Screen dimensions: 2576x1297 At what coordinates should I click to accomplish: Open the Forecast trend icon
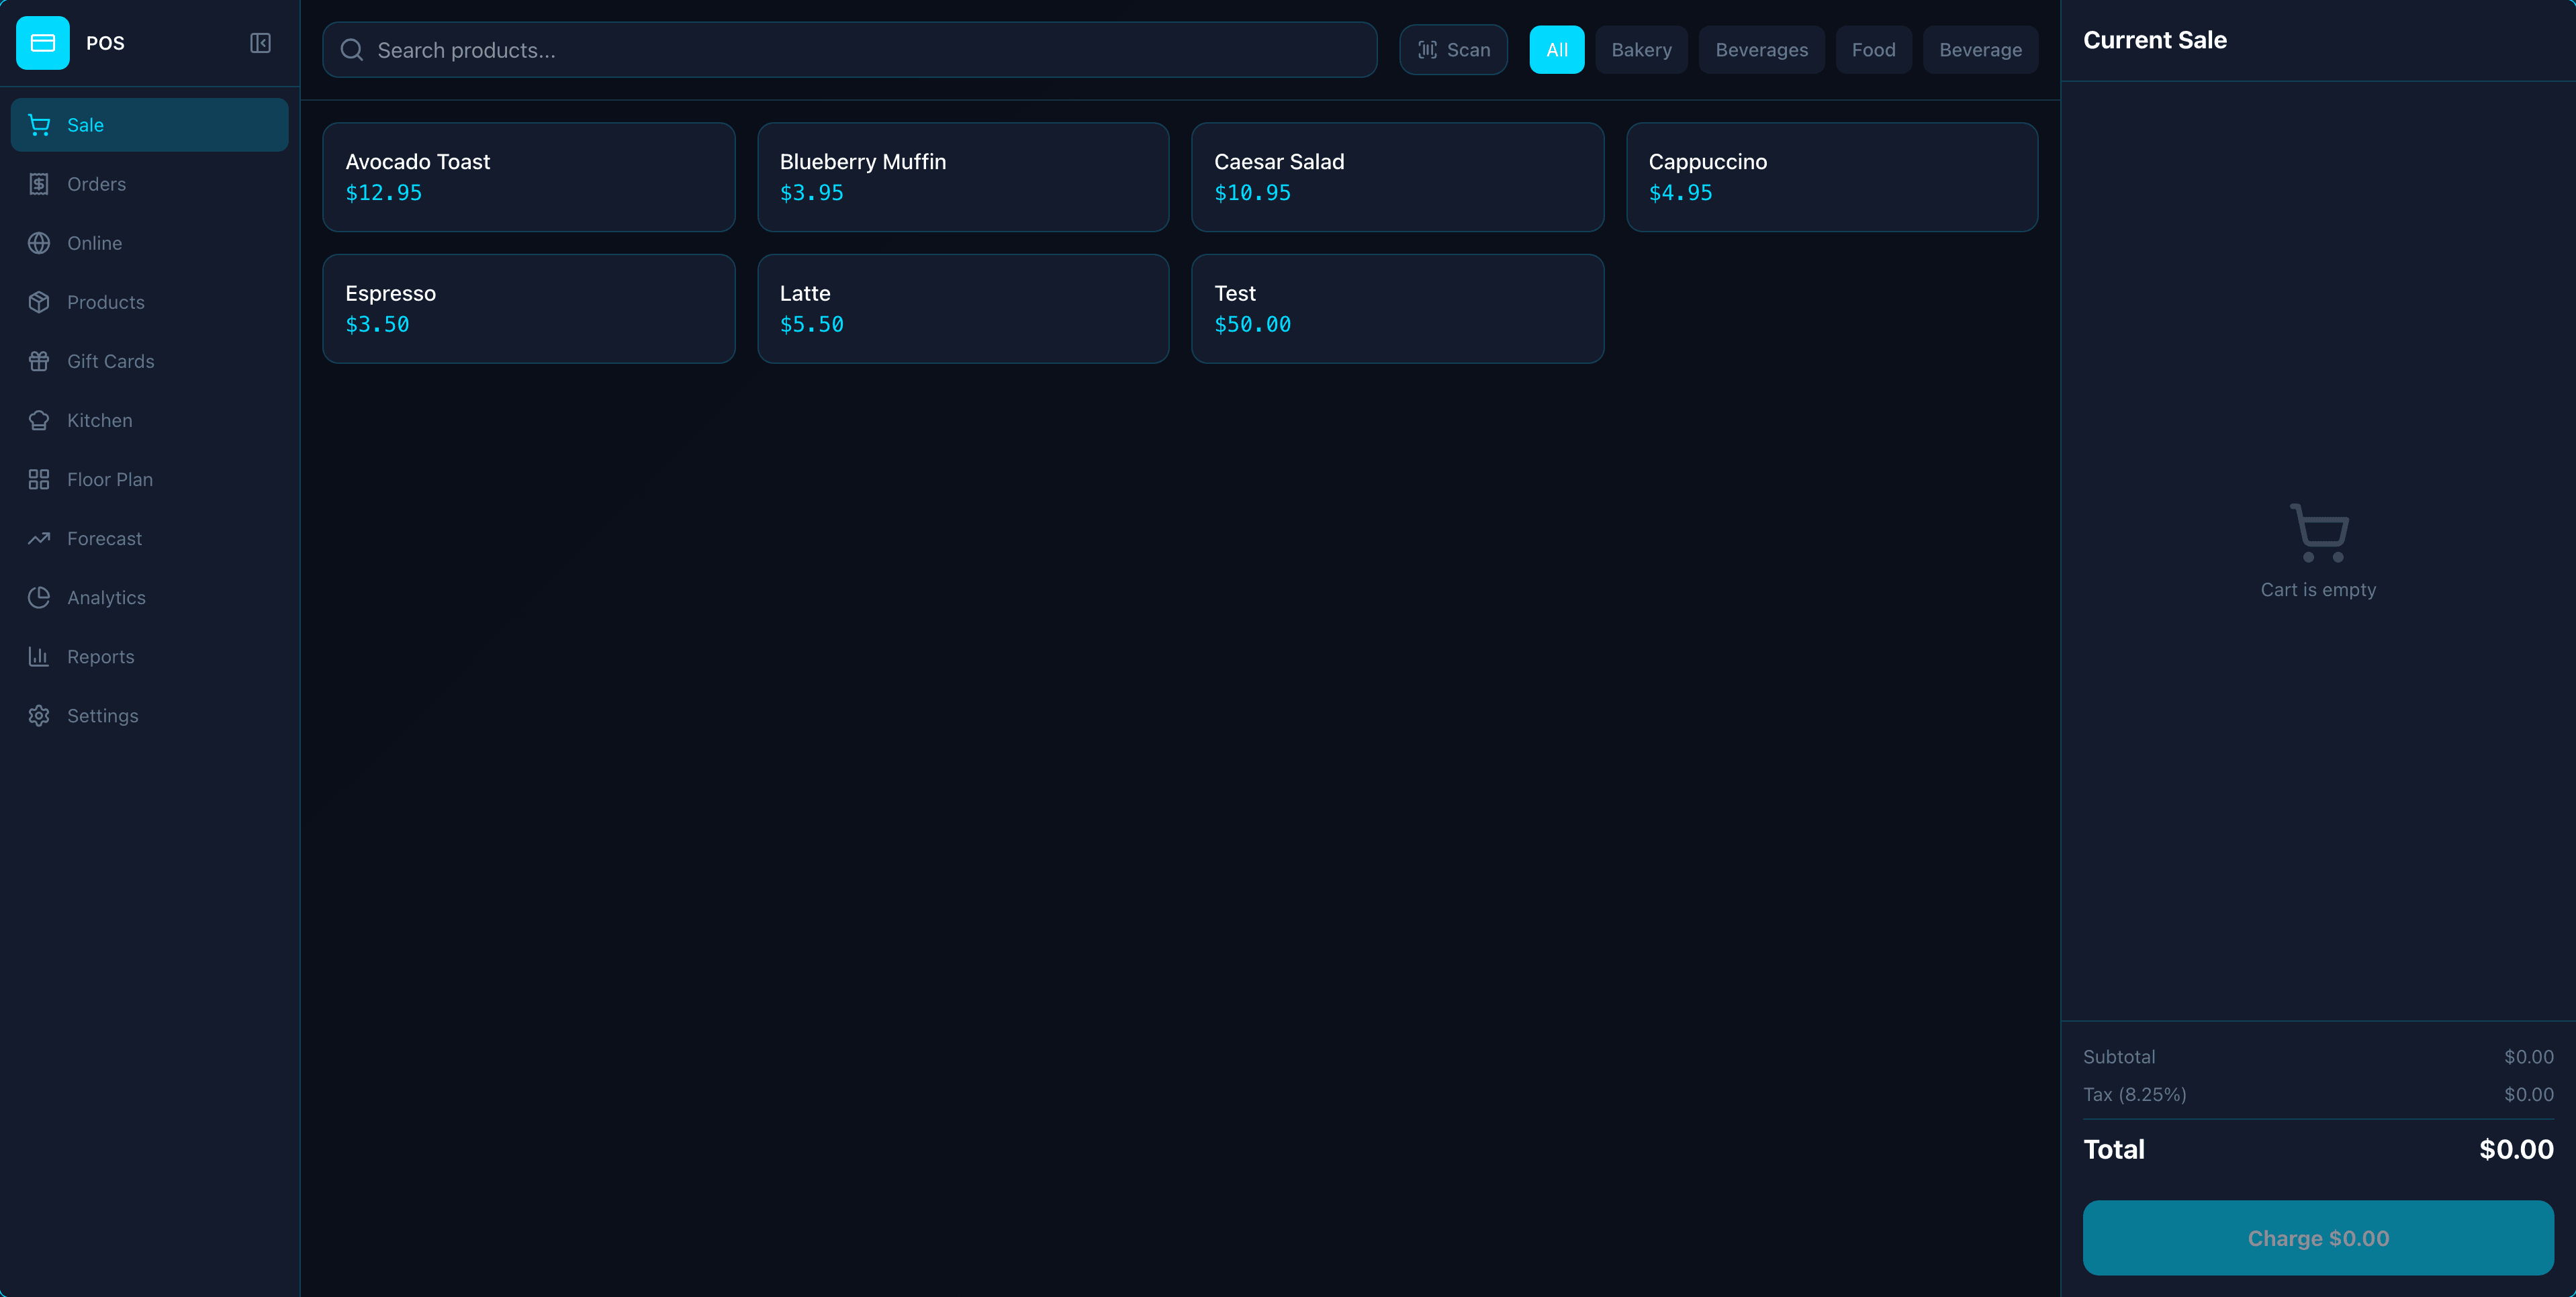[x=39, y=538]
